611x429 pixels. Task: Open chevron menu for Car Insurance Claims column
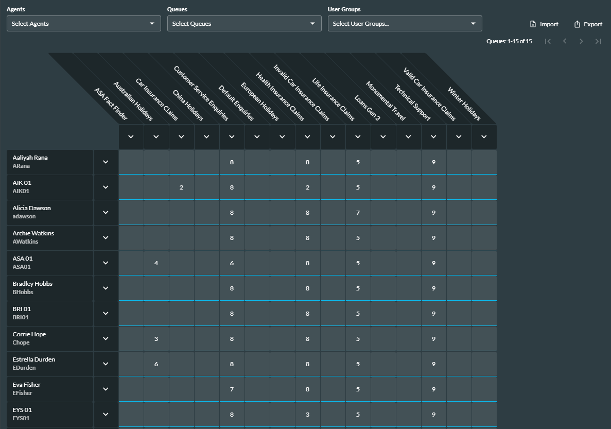(x=181, y=137)
